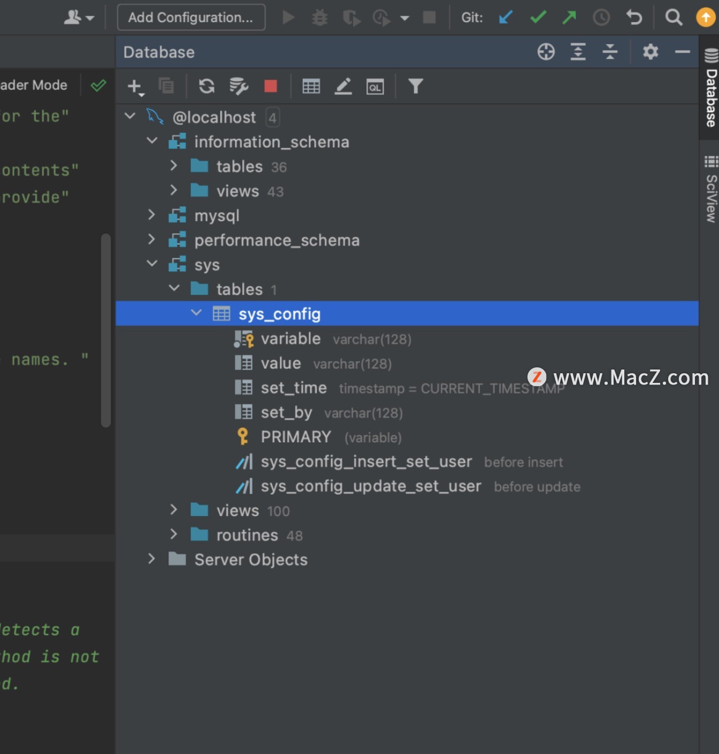Screen dimensions: 719x754
Task: Open the user accounts dropdown icon
Action: click(79, 18)
